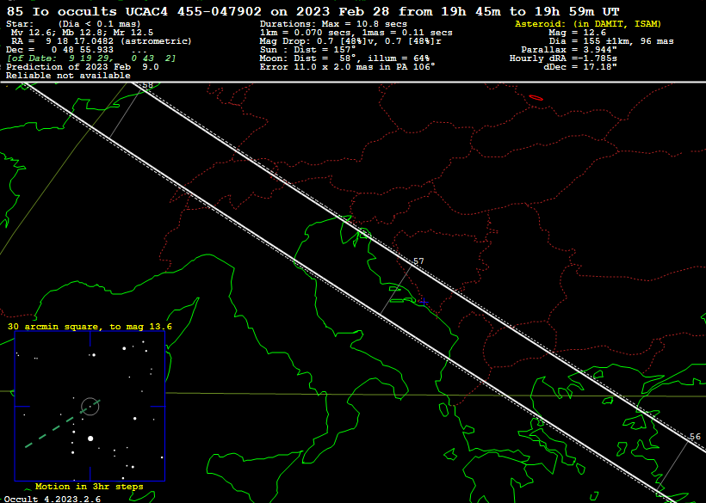Image resolution: width=706 pixels, height=503 pixels.
Task: Click "Prediction of 2023 Feb 9.0" text
Action: (x=83, y=66)
